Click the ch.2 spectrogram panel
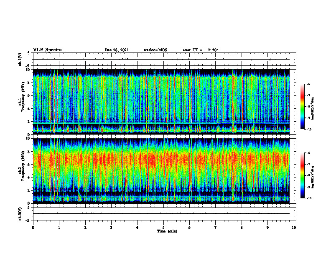The width and height of the screenshot is (331, 255). click(161, 171)
